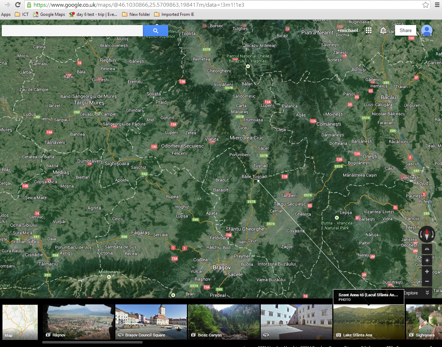Open the Bicaz Canyon thumbnail
This screenshot has width=442, height=347.
click(224, 322)
